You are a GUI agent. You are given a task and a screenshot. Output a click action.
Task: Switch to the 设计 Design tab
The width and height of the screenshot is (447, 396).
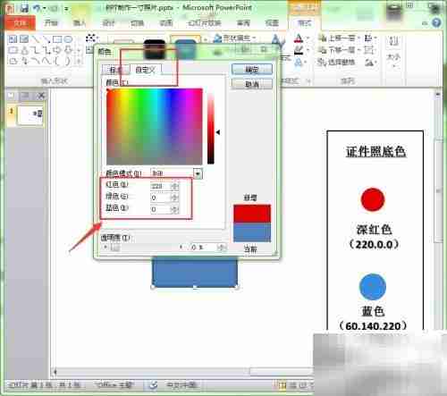coord(108,23)
